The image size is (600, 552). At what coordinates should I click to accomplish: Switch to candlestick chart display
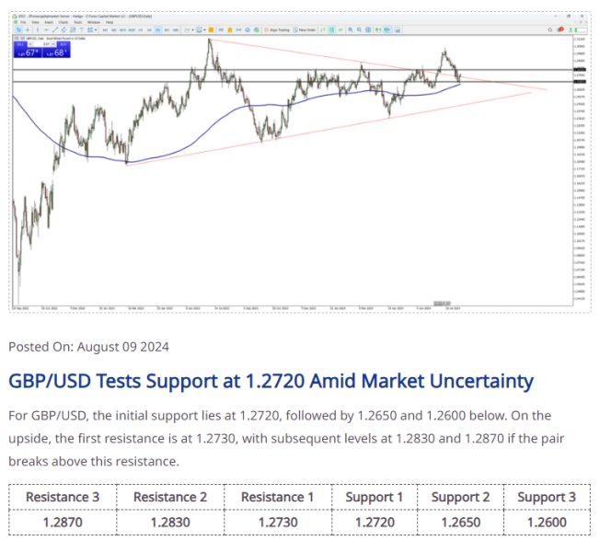pyautogui.click(x=332, y=29)
